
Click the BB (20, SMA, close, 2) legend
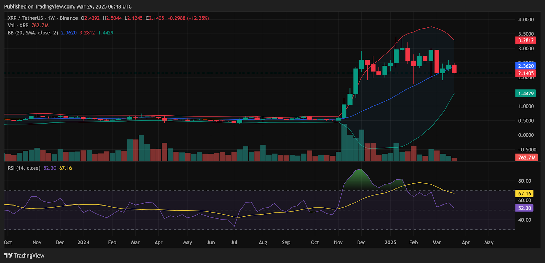tap(33, 33)
